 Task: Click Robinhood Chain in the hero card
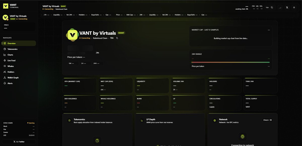click(100, 38)
